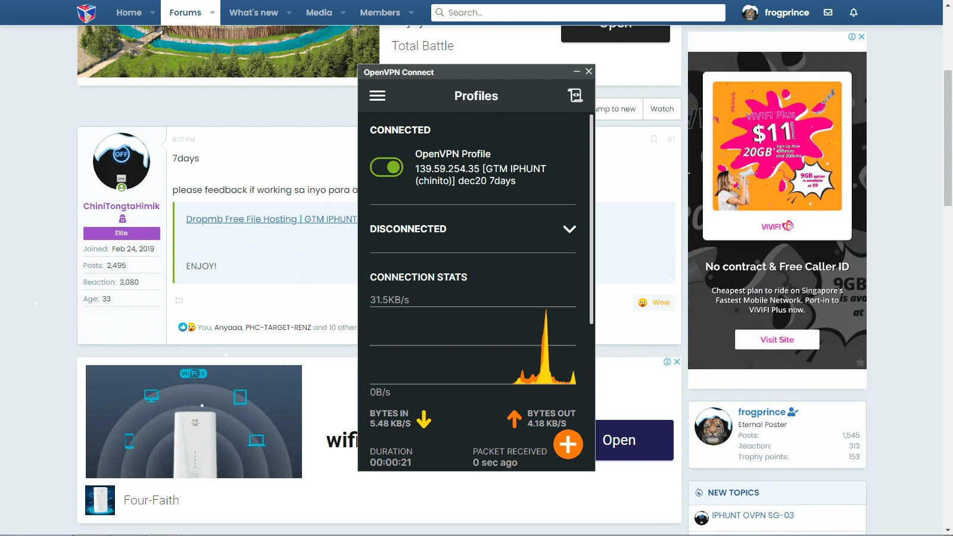Click the forum site logo
Viewport: 953px width, 536px height.
[86, 13]
